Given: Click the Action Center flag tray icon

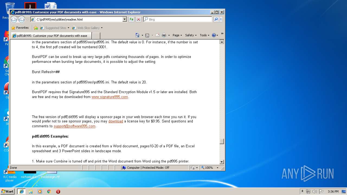Looking at the screenshot, I should (x=321, y=191).
